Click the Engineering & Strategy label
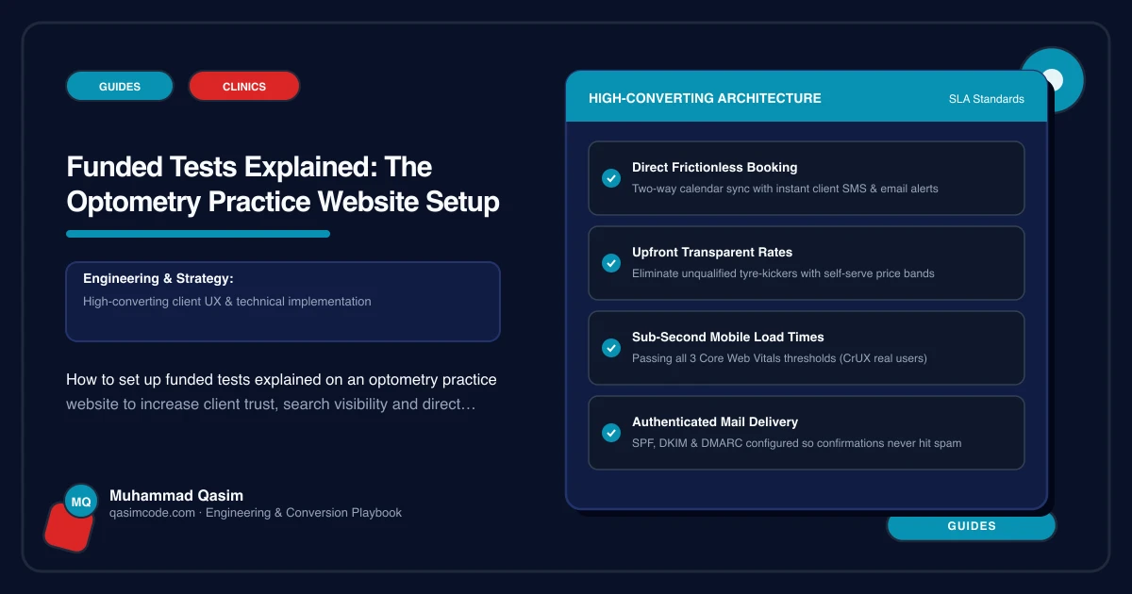The width and height of the screenshot is (1132, 594). click(x=158, y=278)
